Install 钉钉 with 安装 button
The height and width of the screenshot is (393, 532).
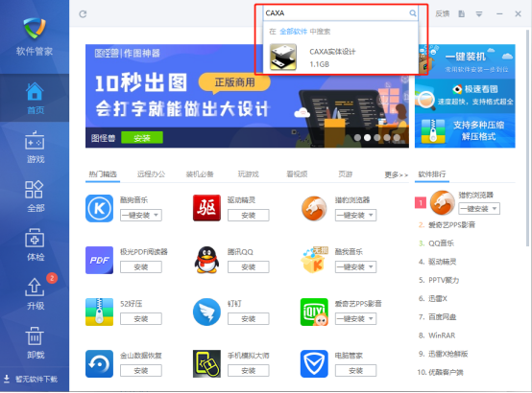[x=249, y=319]
